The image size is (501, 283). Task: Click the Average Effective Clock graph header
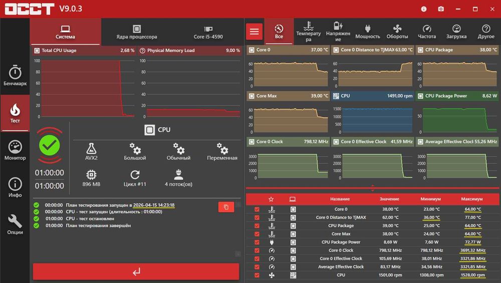[457, 141]
